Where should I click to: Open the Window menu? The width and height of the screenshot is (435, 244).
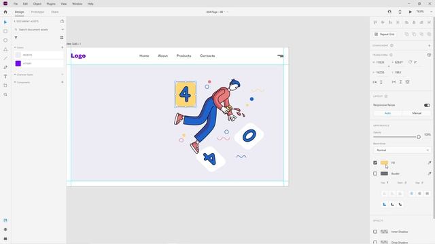coord(77,4)
